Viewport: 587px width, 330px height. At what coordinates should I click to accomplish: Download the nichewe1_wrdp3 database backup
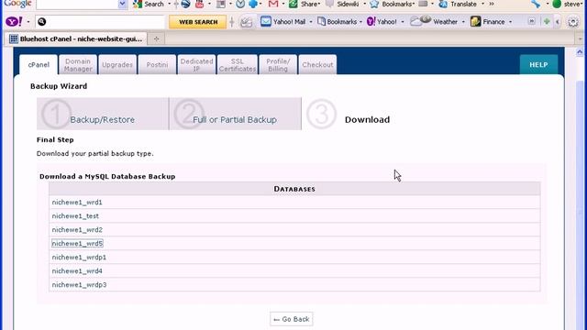[x=80, y=285]
